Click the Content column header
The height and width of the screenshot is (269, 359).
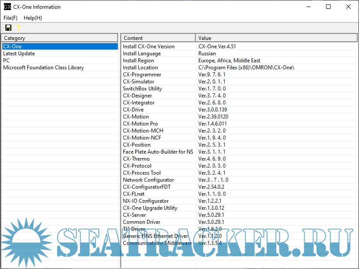point(158,38)
